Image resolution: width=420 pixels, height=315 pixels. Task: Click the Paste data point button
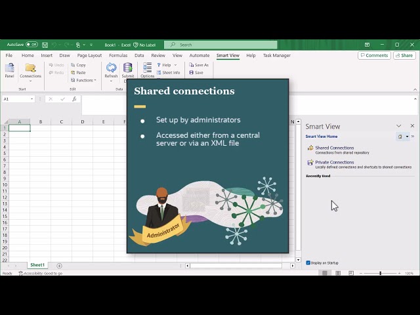[78, 73]
